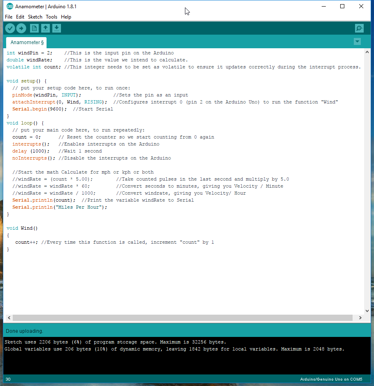The height and width of the screenshot is (386, 374).
Task: Maximize the Arduino window
Action: pos(342,7)
